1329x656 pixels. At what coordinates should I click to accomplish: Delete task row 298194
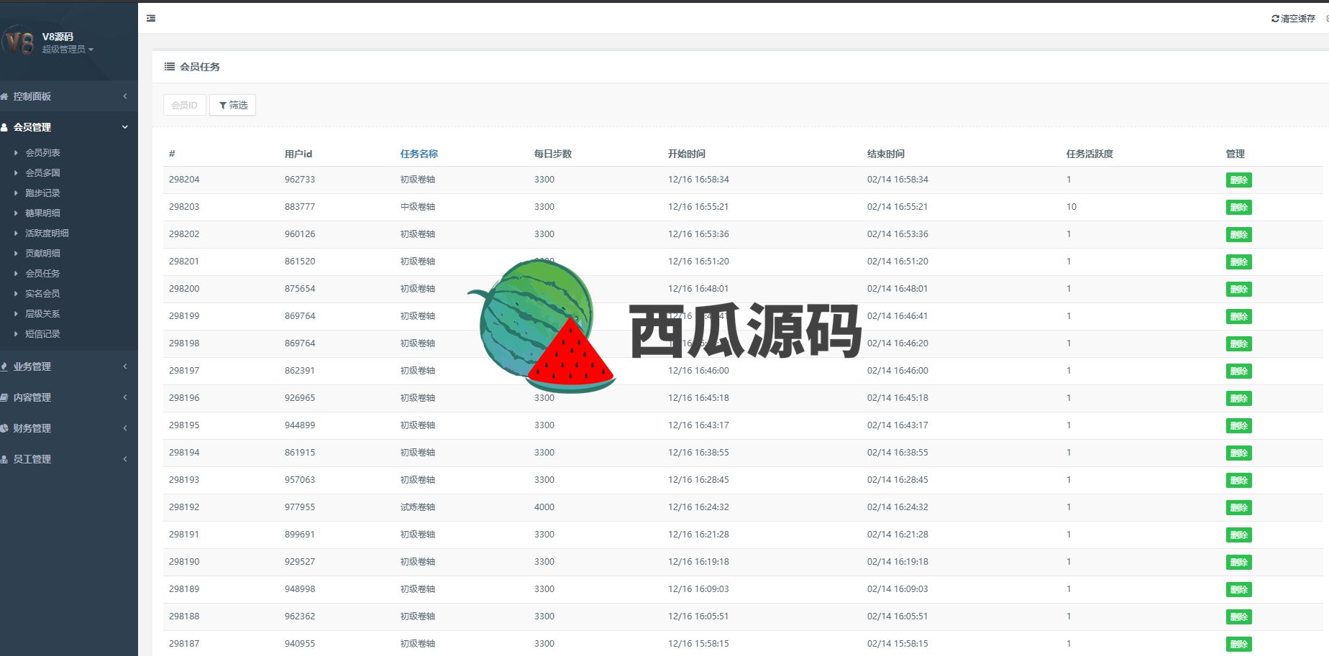1238,453
